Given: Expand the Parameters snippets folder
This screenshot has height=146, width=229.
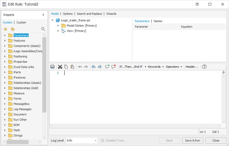Looking at the screenshot, I should tap(5, 35).
